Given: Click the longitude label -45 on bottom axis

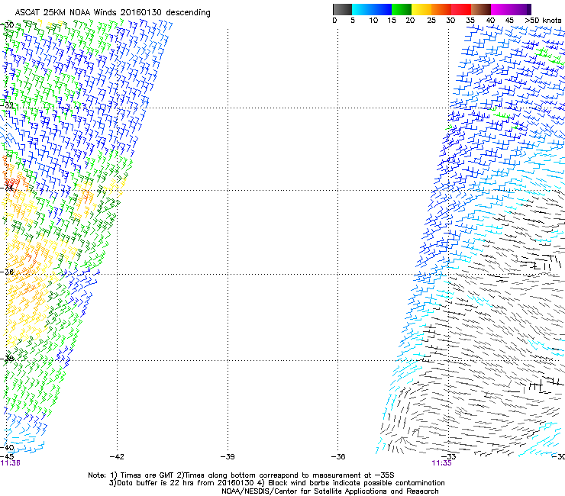Looking at the screenshot, I should (x=7, y=457).
